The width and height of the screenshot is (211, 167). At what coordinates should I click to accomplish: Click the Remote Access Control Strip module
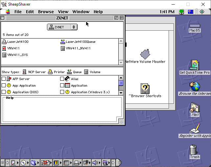(86, 163)
